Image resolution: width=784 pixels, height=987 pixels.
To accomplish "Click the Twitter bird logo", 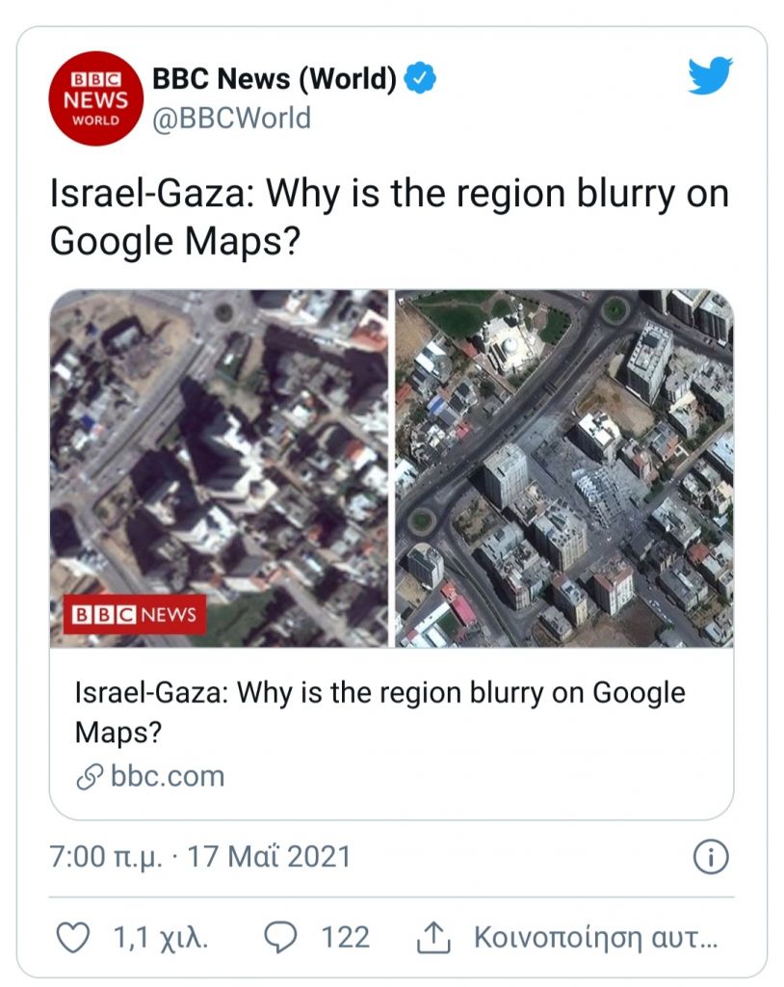I will pos(710,77).
